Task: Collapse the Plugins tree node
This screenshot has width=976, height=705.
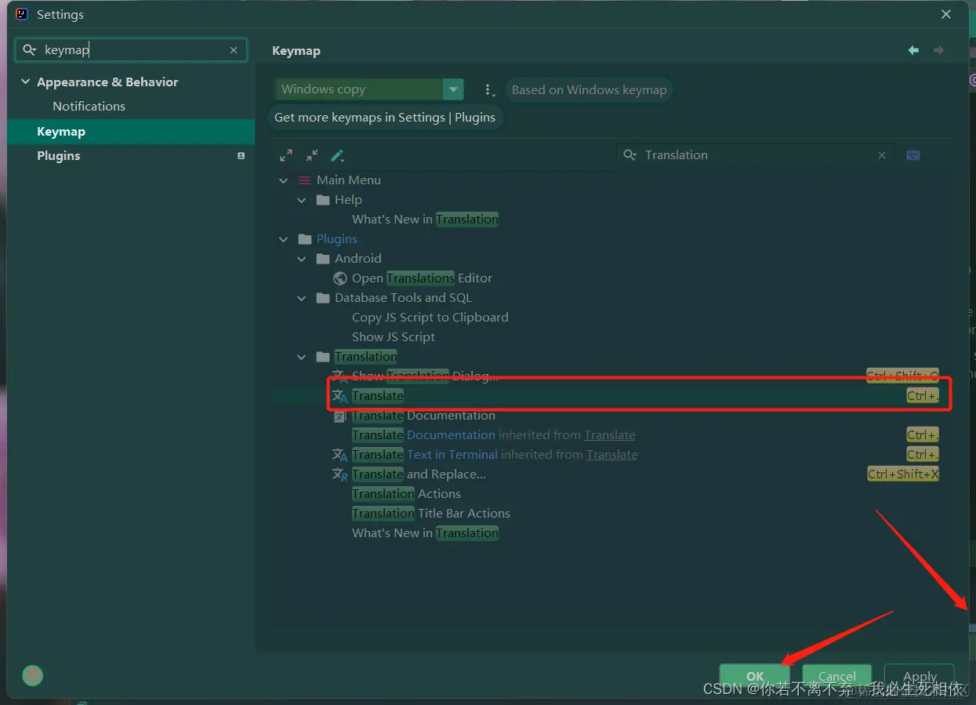Action: [x=284, y=239]
